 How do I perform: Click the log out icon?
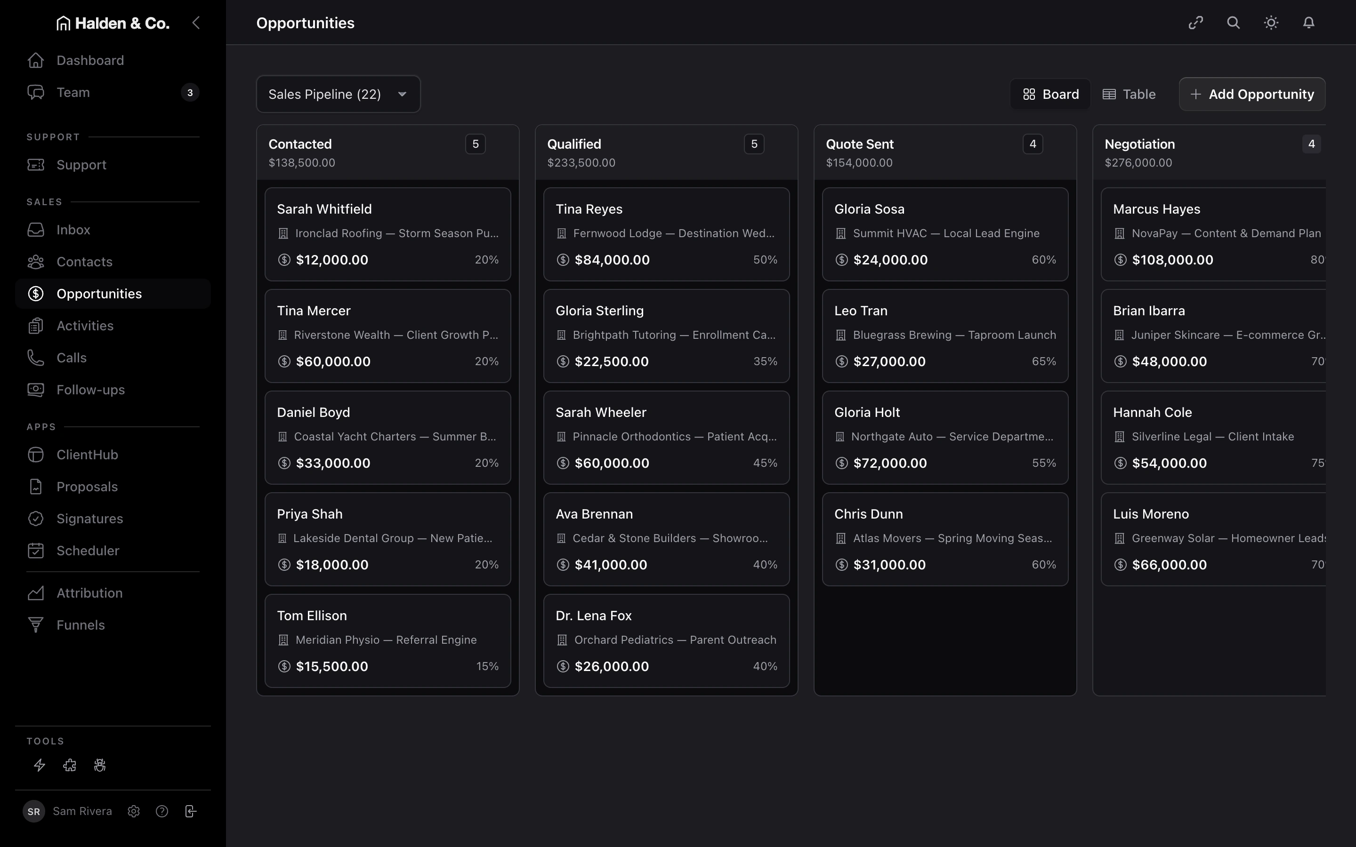[191, 811]
